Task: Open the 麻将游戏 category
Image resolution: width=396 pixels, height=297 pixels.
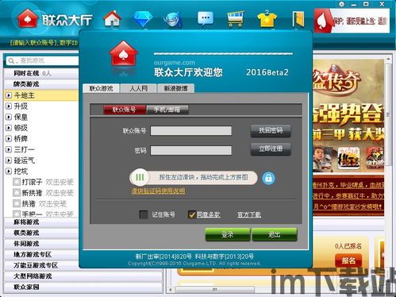Action: tap(41, 222)
